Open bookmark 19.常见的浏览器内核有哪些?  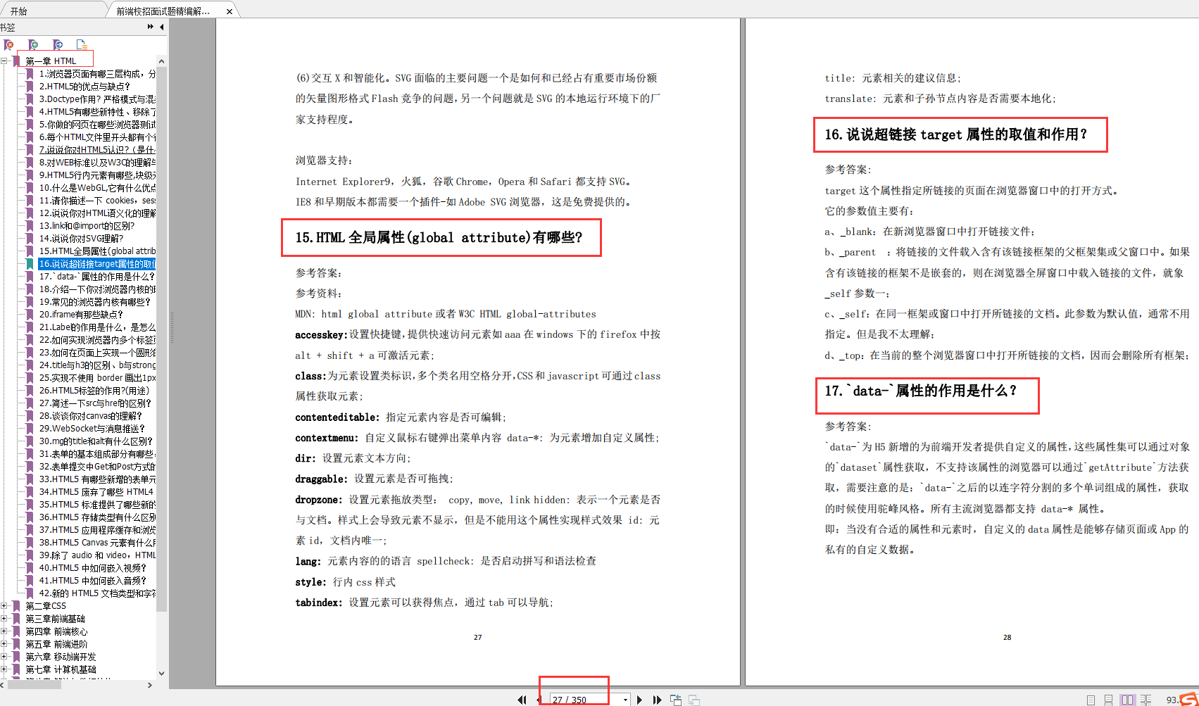[94, 302]
